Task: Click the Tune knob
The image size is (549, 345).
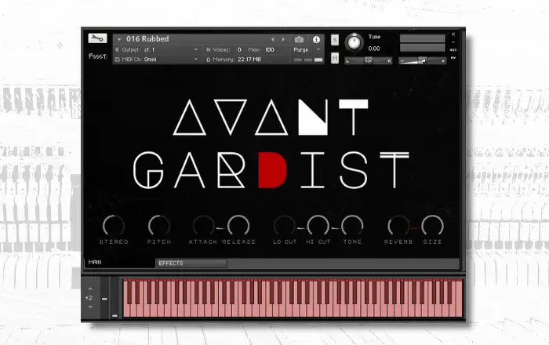Action: tap(354, 41)
